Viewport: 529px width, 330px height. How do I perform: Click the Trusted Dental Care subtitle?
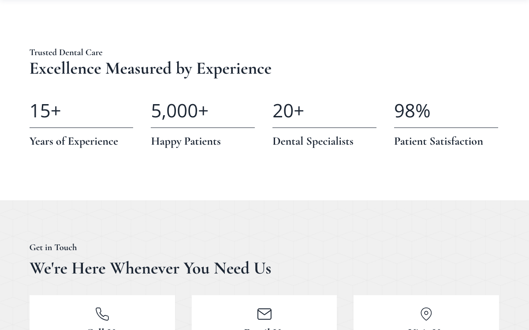click(66, 52)
